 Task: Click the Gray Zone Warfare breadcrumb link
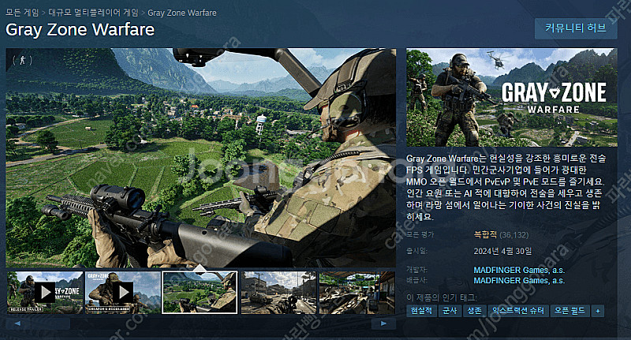pos(182,13)
